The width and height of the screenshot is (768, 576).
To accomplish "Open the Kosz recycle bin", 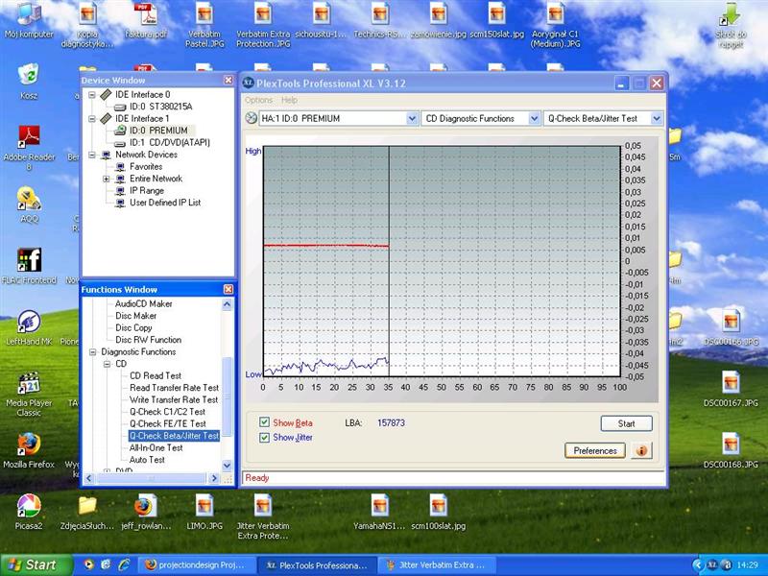I will pyautogui.click(x=29, y=81).
